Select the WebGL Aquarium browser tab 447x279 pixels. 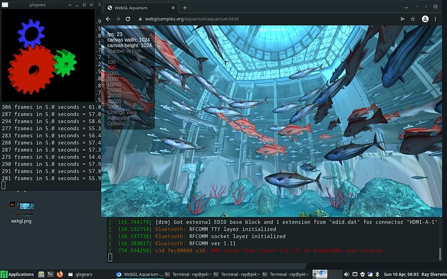pyautogui.click(x=141, y=8)
